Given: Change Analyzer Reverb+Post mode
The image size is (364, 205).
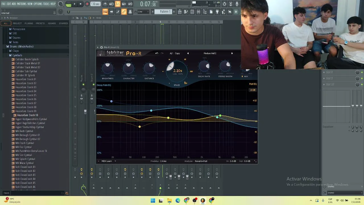Looking at the screenshot, I should coord(201,161).
